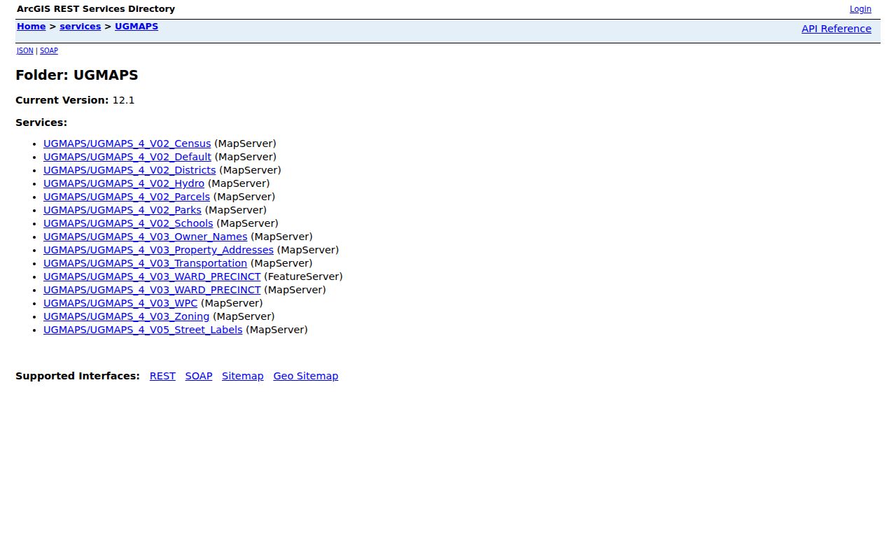This screenshot has width=896, height=560.
Task: Open WARD_PRECINCT MapServer service link
Action: (152, 290)
